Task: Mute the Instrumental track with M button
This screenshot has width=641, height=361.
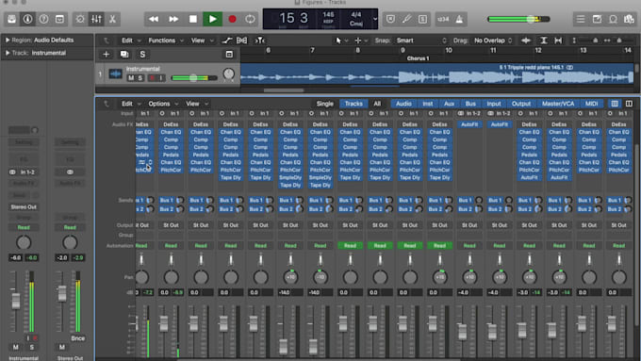Action: coord(131,77)
